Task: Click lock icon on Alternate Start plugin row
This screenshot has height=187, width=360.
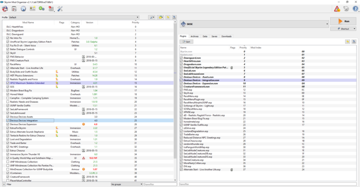Action: point(232,170)
